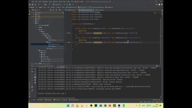Collapse the resources folder
This screenshot has height=108, width=192.
pyautogui.click(x=38, y=51)
